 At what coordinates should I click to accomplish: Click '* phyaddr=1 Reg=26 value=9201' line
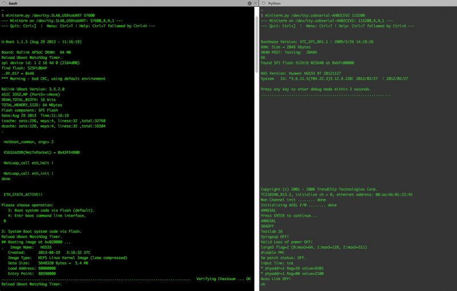pos(292,268)
